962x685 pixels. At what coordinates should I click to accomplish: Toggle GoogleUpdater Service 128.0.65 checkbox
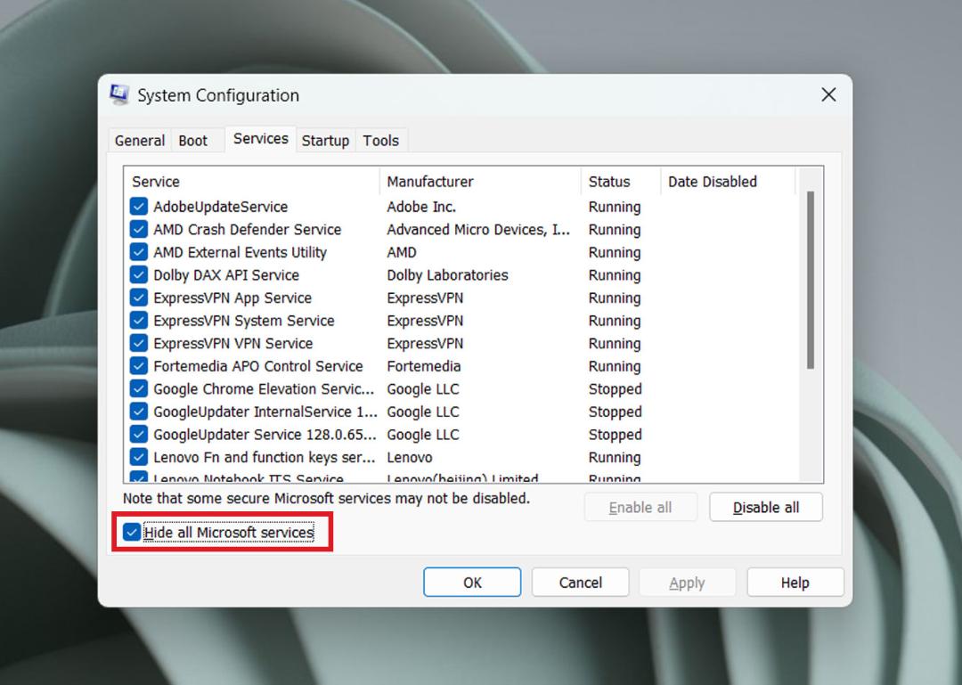pyautogui.click(x=139, y=434)
